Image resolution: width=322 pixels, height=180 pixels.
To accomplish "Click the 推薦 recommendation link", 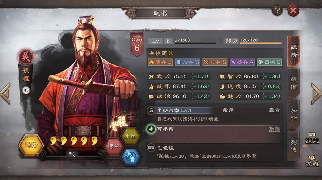I will coord(274,129).
